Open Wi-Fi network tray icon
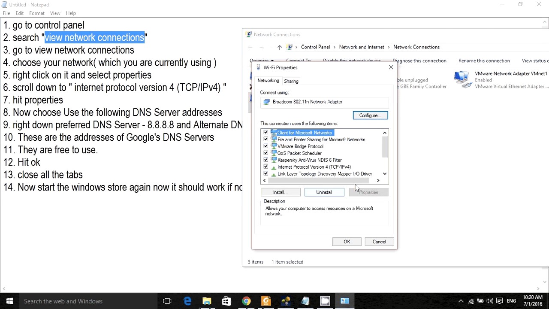The width and height of the screenshot is (549, 309). [471, 301]
